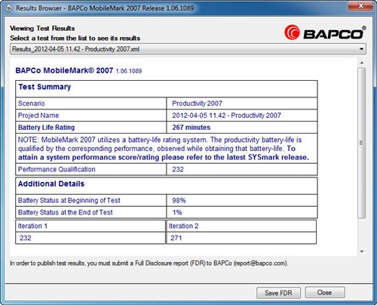Click the Performance Qualification value 232
The height and width of the screenshot is (305, 377).
(x=178, y=169)
